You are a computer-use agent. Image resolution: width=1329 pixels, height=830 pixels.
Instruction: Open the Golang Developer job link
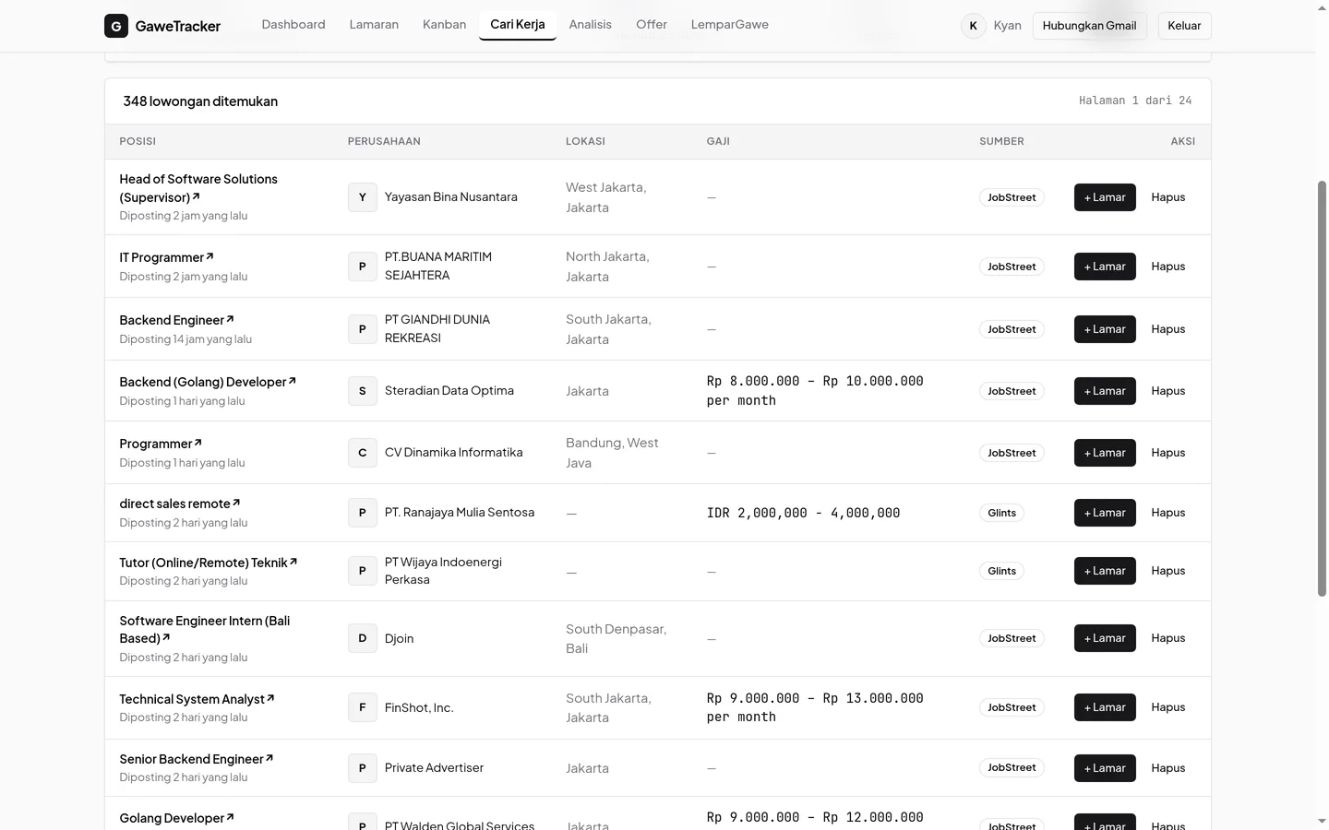(176, 818)
